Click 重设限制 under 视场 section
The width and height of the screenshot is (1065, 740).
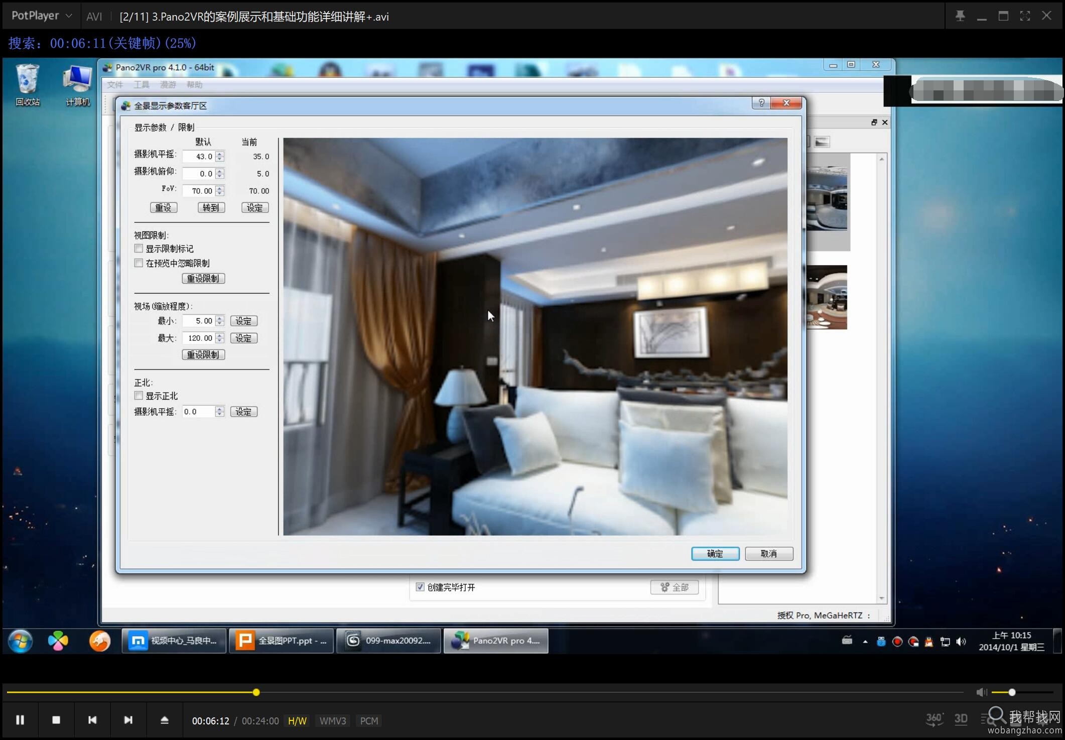click(203, 355)
